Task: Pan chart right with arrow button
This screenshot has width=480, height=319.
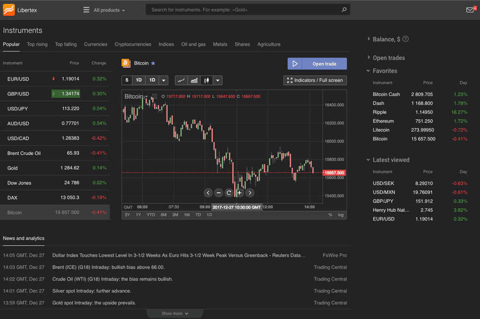Action: pos(250,193)
